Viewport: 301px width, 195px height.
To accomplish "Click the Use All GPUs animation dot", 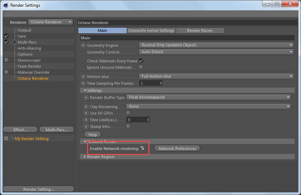I will point(86,113).
